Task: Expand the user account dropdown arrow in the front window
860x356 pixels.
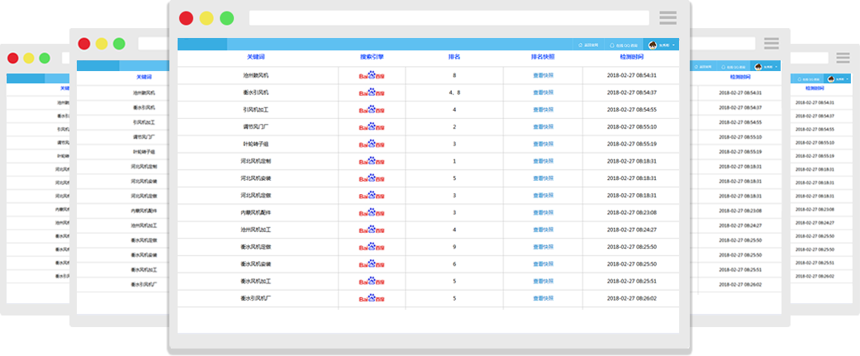Action: point(674,45)
